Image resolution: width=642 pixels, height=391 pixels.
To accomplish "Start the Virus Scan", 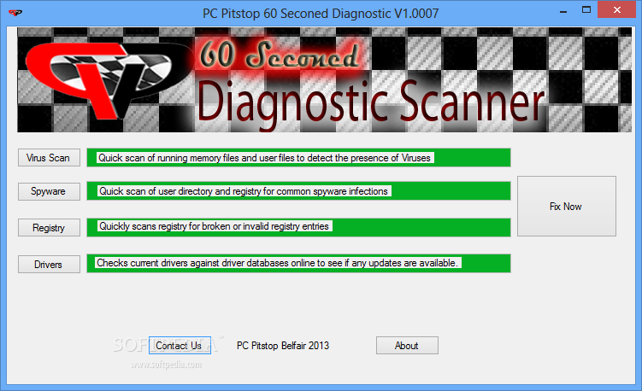I will [x=49, y=158].
